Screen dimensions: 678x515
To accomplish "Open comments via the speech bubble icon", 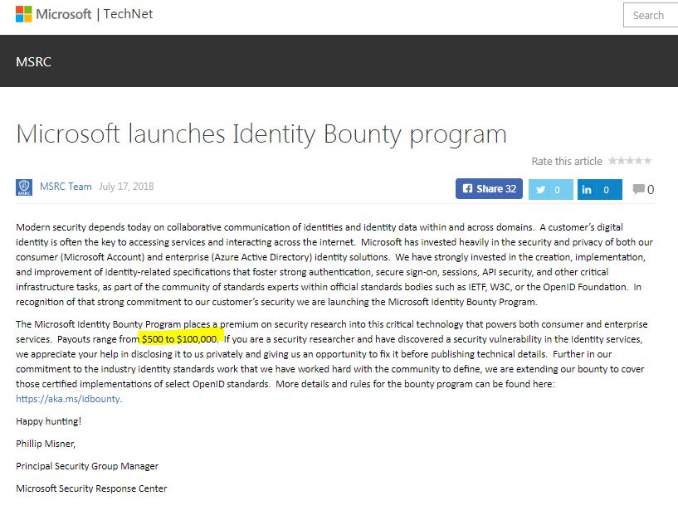I will [x=638, y=190].
